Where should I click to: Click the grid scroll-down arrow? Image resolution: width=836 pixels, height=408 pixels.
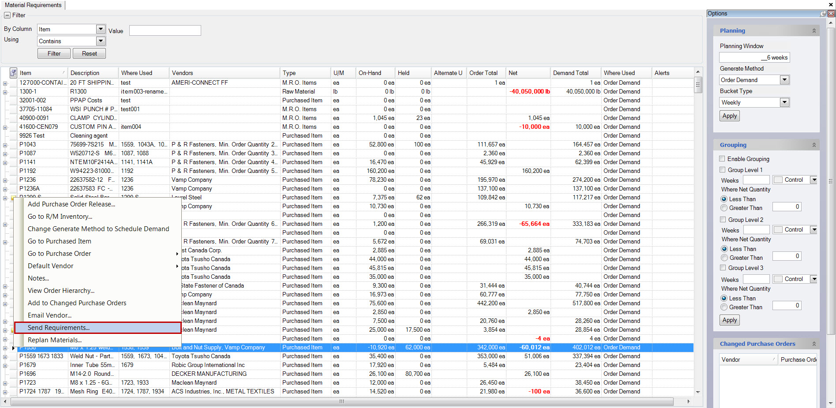pos(698,392)
